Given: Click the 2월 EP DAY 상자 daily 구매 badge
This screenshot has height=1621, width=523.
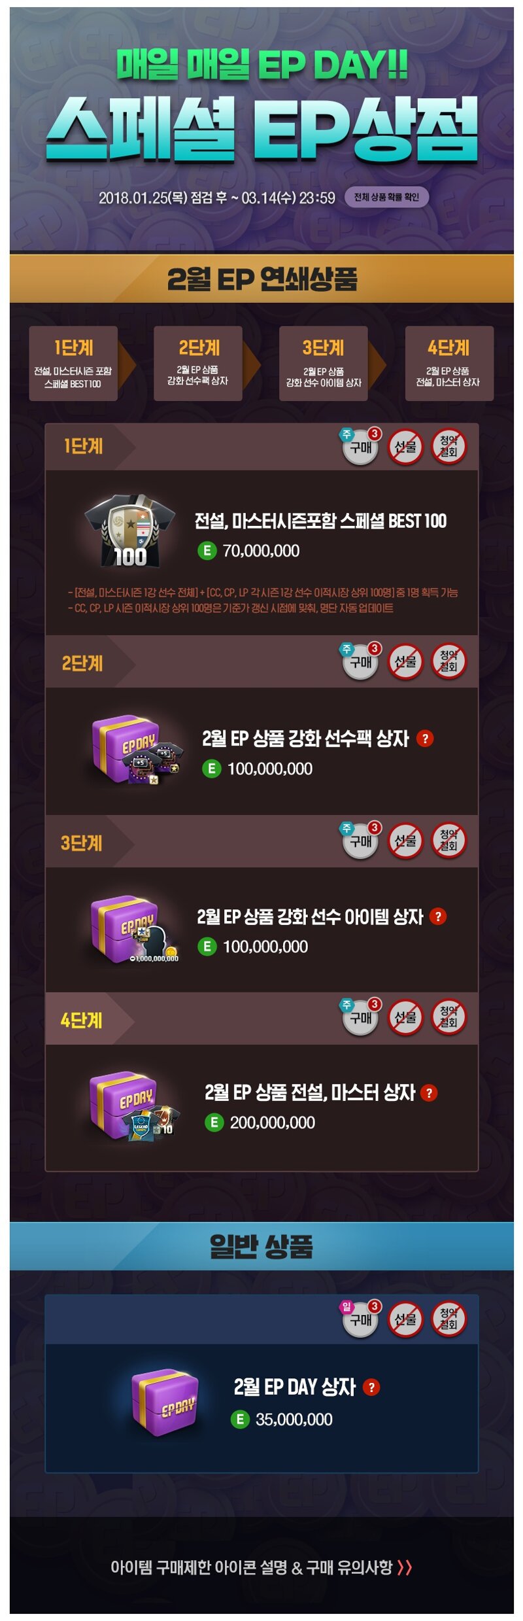Looking at the screenshot, I should tap(360, 1319).
